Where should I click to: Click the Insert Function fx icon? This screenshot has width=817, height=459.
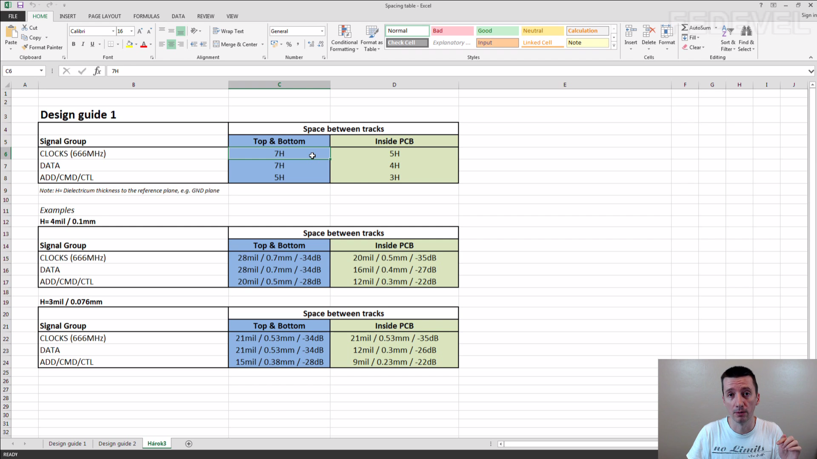pyautogui.click(x=97, y=71)
